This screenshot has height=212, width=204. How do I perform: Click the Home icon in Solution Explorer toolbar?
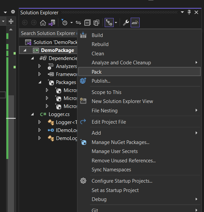click(43, 23)
